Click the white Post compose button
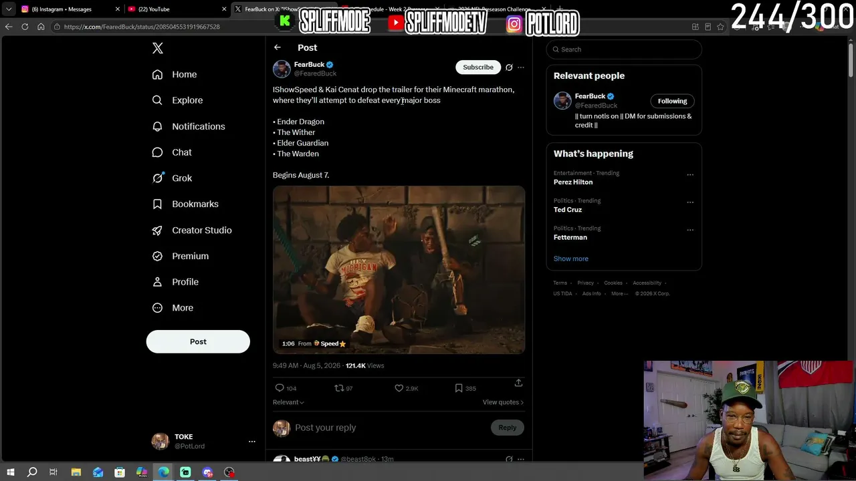The width and height of the screenshot is (856, 481). (198, 341)
